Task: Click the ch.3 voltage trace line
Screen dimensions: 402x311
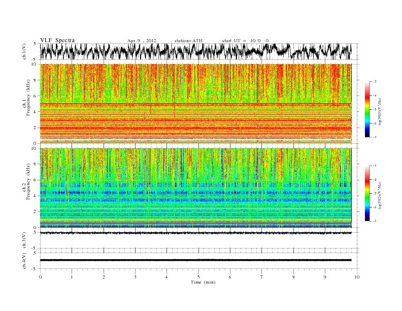Action: coord(196,233)
